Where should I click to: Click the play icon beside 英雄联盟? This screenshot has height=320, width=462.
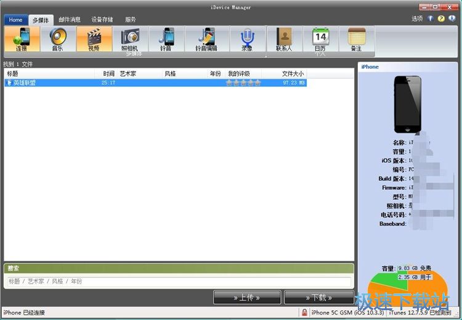[9, 83]
